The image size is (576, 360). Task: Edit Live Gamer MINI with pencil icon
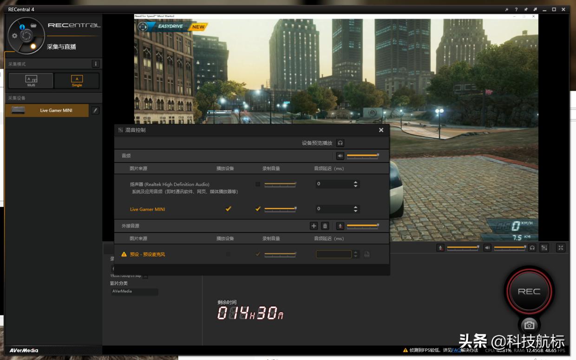pos(95,110)
